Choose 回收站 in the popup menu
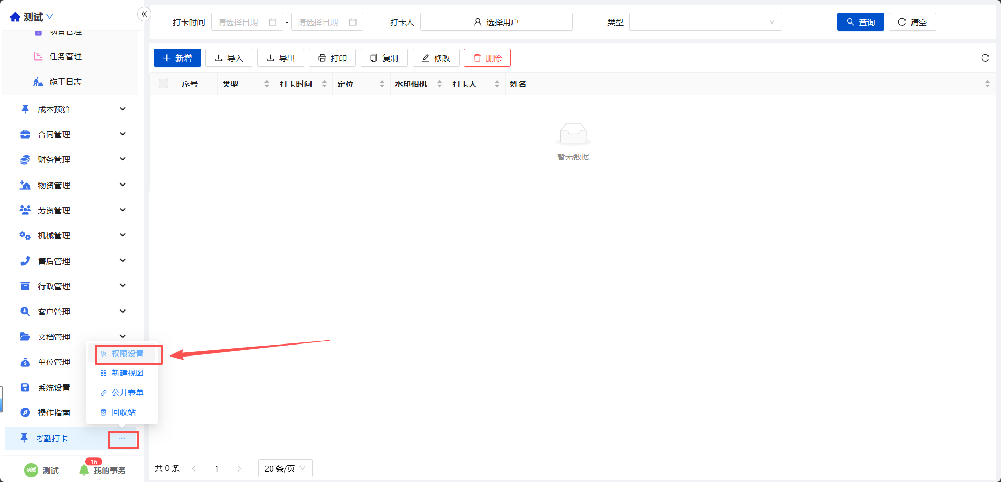The height and width of the screenshot is (482, 1001). tap(123, 412)
